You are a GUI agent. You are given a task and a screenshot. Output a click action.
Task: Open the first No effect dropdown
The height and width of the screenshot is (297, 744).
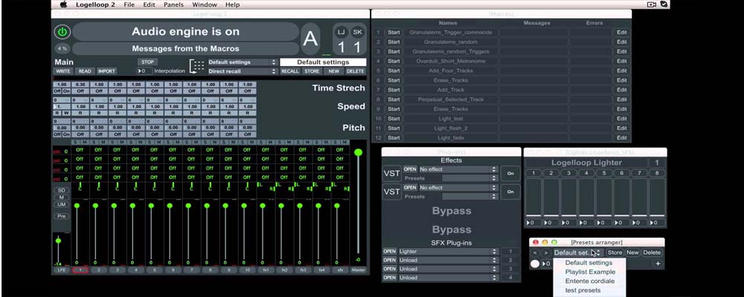(x=458, y=169)
